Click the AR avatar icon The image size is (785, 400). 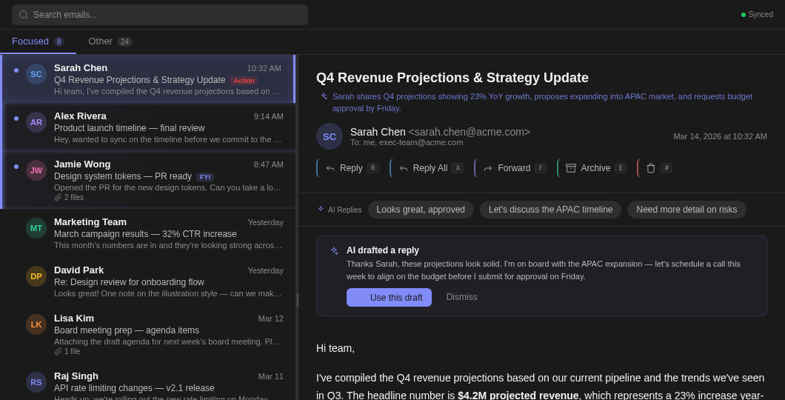(36, 122)
